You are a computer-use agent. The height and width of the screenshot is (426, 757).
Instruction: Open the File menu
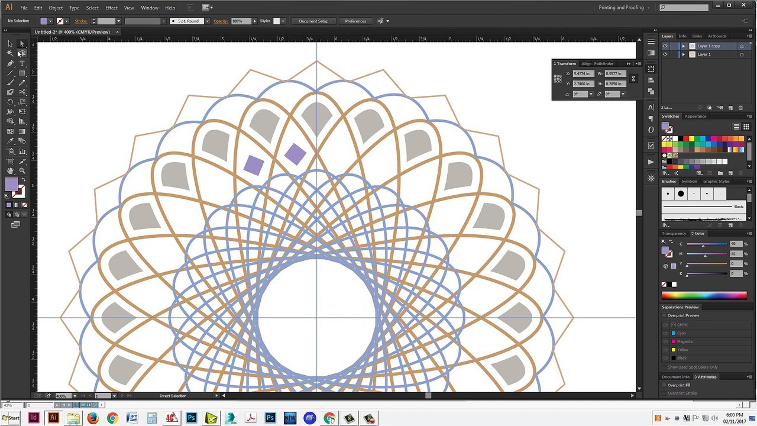24,8
